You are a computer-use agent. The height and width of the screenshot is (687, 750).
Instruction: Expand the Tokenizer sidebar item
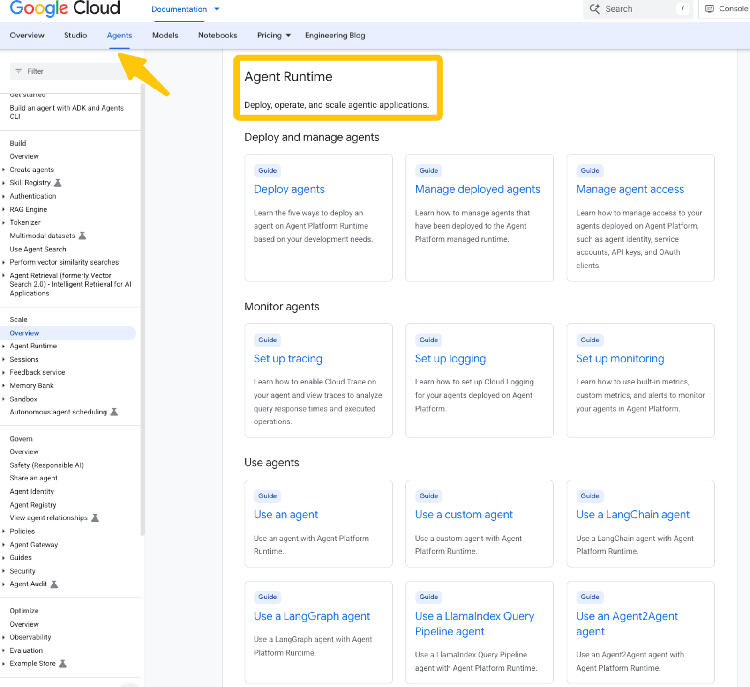coord(4,222)
